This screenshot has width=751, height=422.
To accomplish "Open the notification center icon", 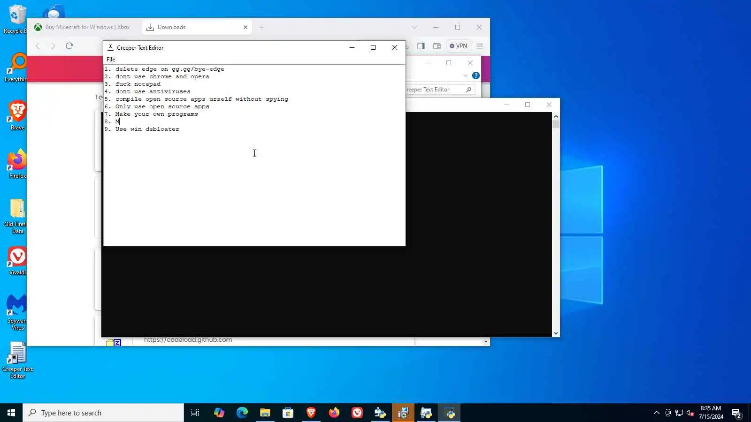I will click(736, 413).
